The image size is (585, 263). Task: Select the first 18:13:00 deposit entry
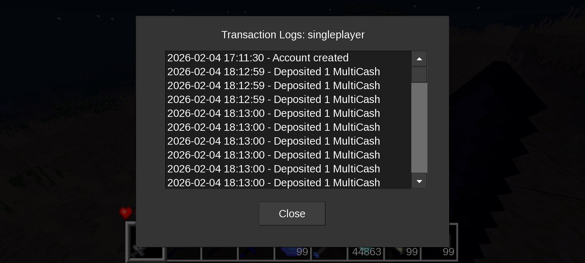click(x=288, y=113)
